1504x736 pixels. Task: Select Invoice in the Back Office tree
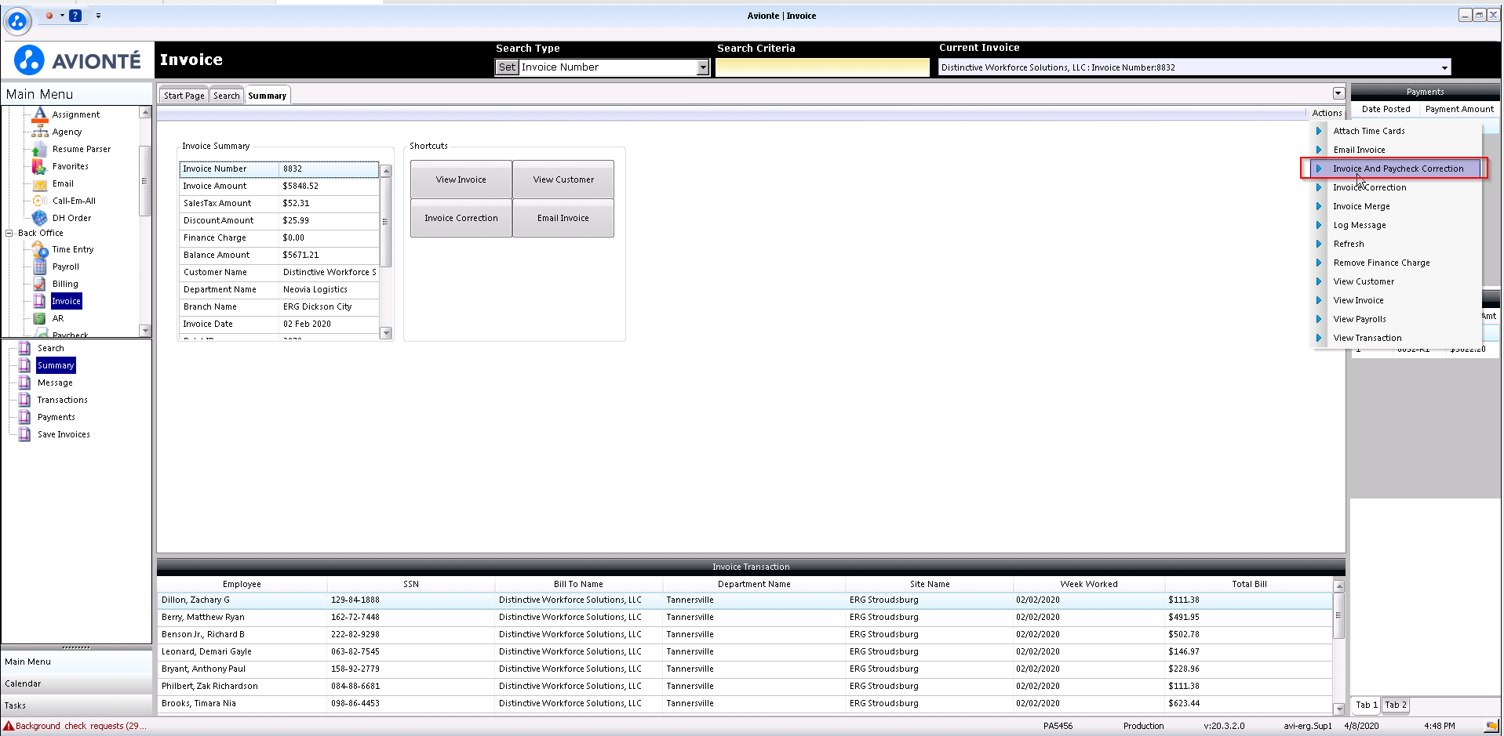coord(66,301)
